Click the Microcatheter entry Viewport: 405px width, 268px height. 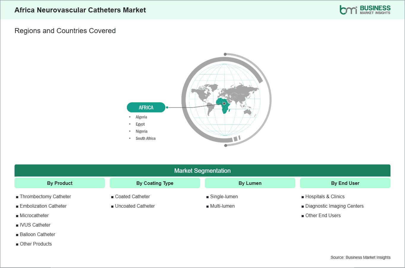34,215
